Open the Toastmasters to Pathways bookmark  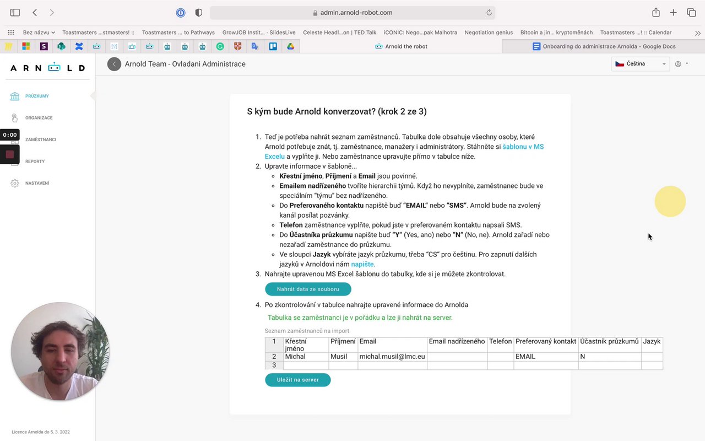tap(178, 33)
